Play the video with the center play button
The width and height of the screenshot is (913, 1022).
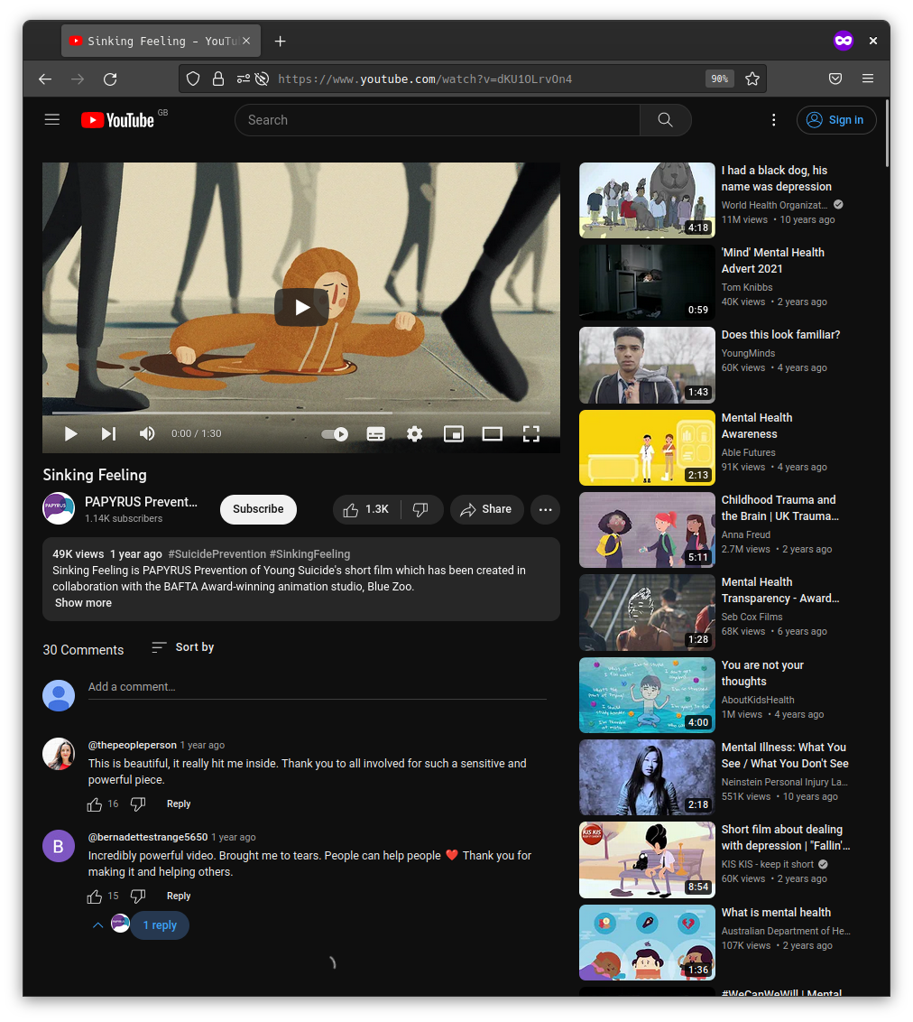(x=301, y=307)
